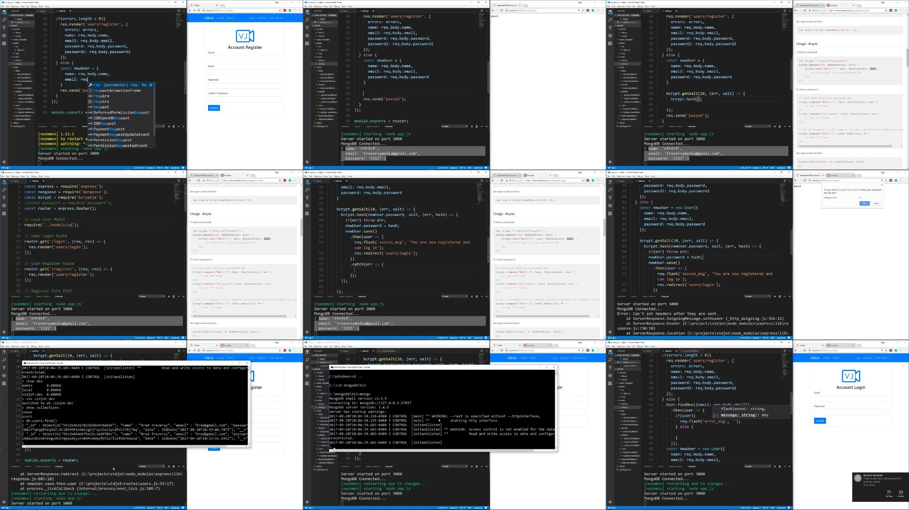Select requestAnimationFrame from autocomplete suggestions
Image resolution: width=909 pixels, height=510 pixels.
117,91
